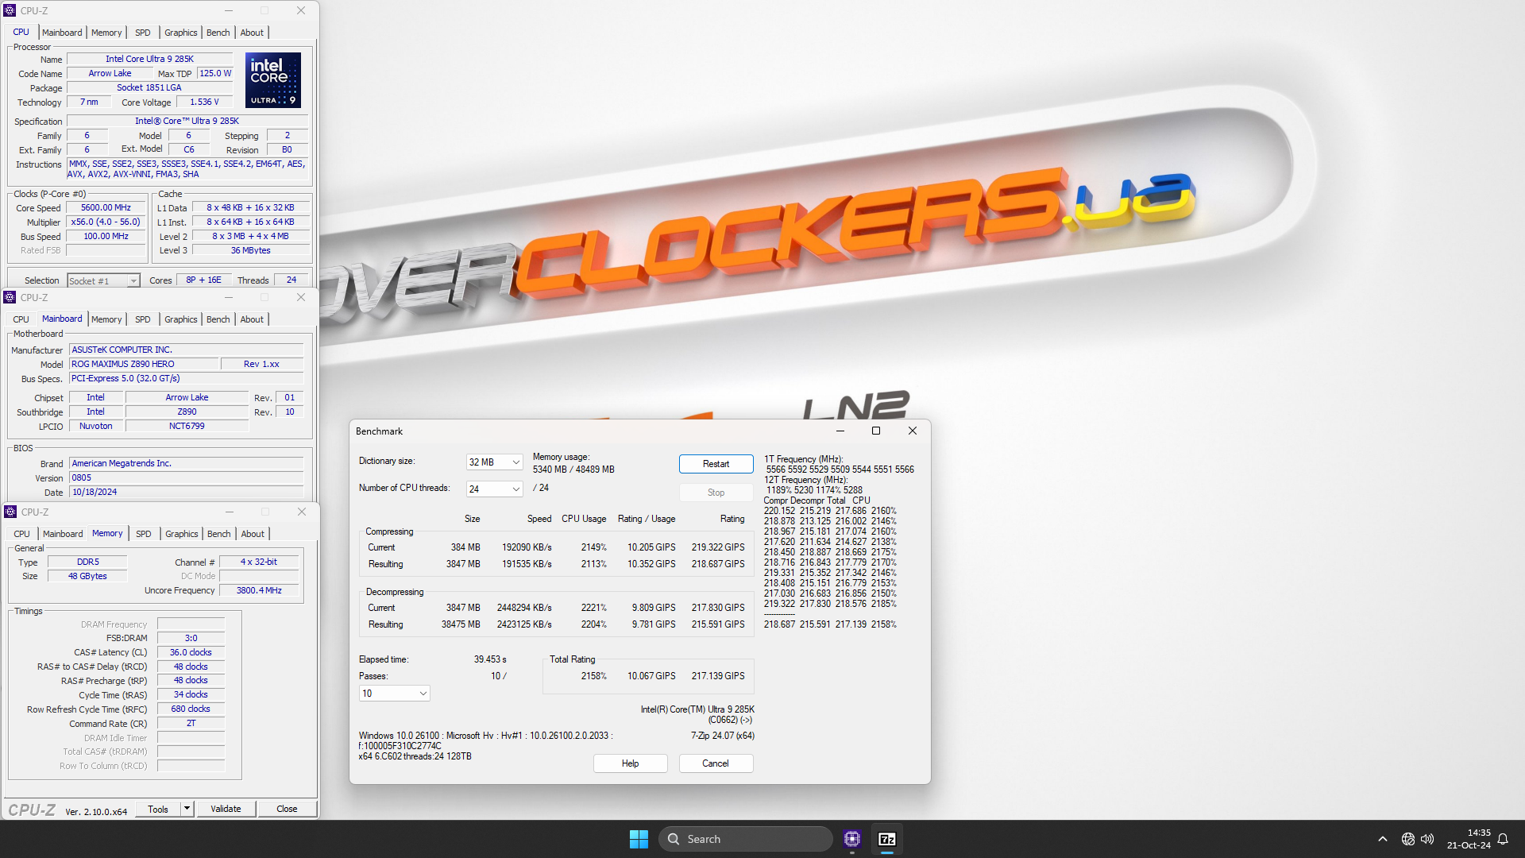Click the Elapsed time 39.453 s value
Screen dimensions: 1525x858
pos(490,659)
